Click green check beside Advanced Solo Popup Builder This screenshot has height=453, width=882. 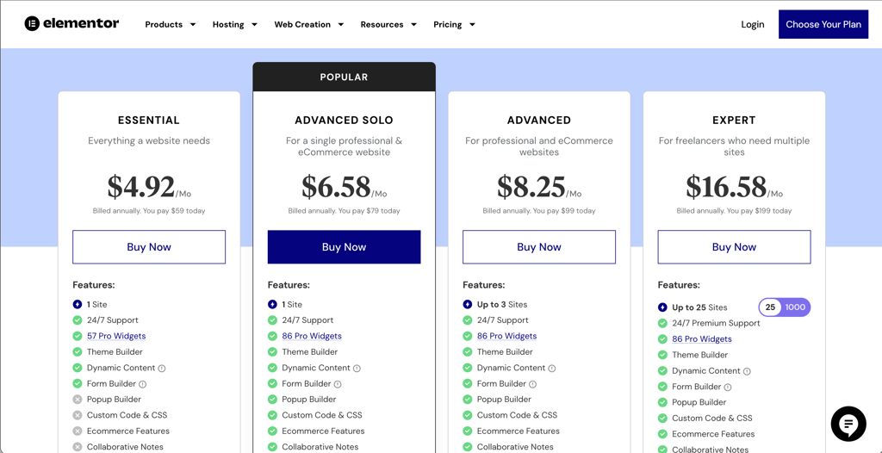point(272,400)
